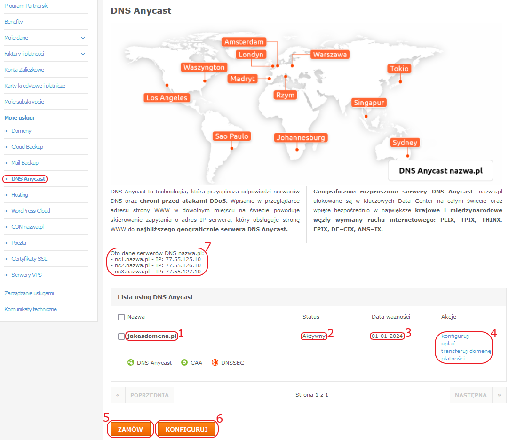Click the Amsterdam label on map

point(244,42)
